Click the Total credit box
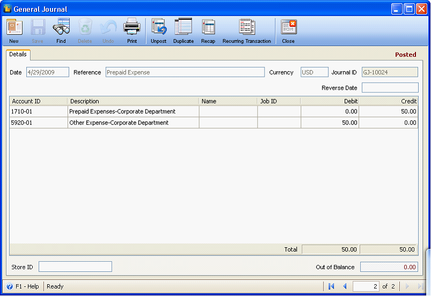Screen dimensions: 431x296 (388, 249)
